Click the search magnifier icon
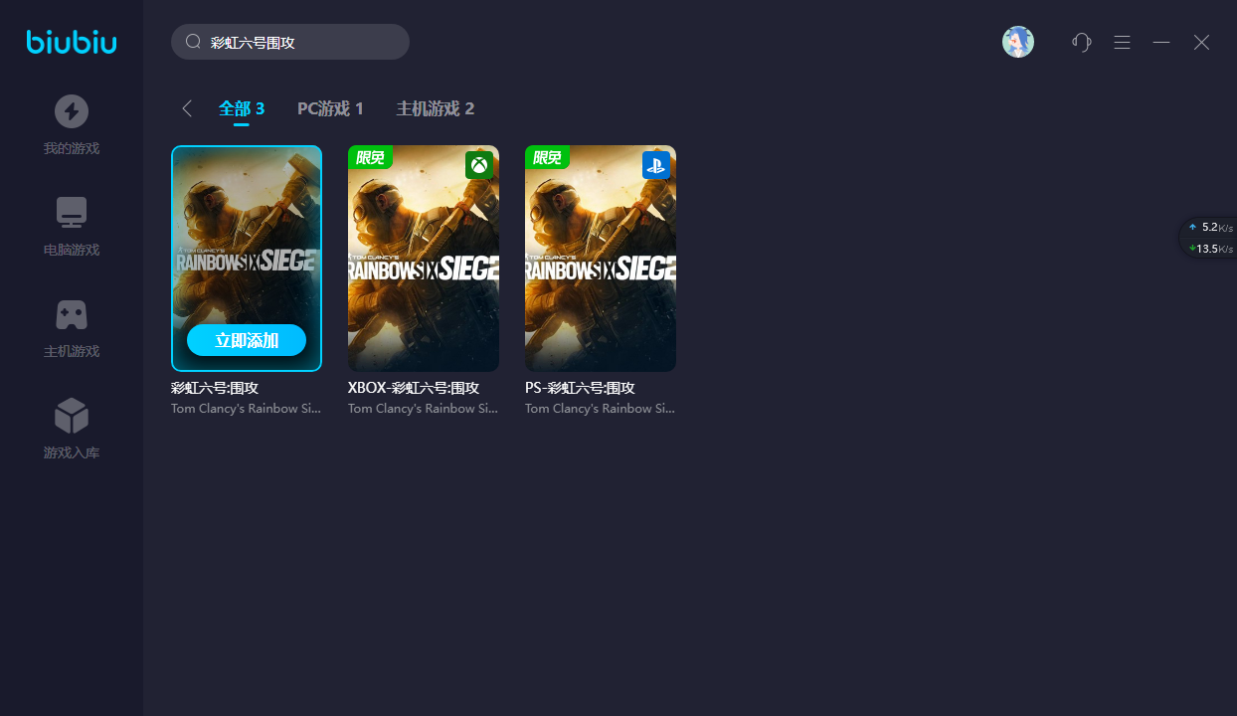The height and width of the screenshot is (716, 1237). pyautogui.click(x=193, y=42)
